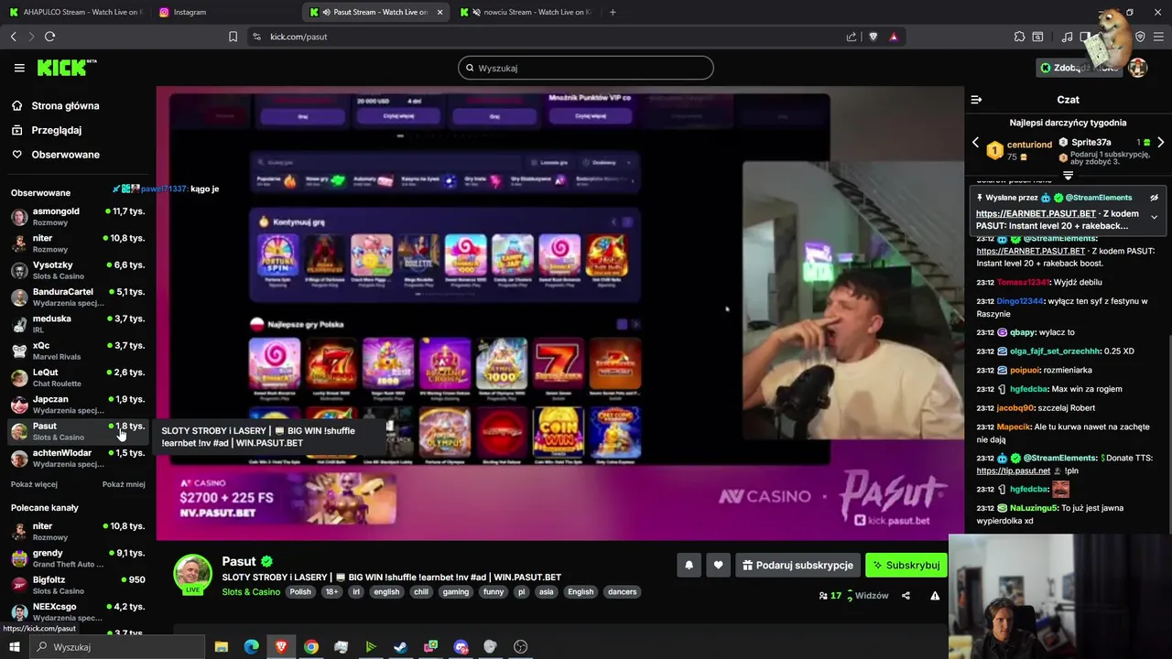Click Podaruj subskrypcje button
1172x659 pixels.
(x=797, y=566)
